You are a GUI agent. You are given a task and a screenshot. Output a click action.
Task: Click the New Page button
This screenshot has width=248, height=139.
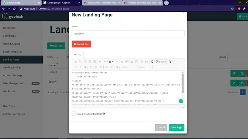click(56, 46)
